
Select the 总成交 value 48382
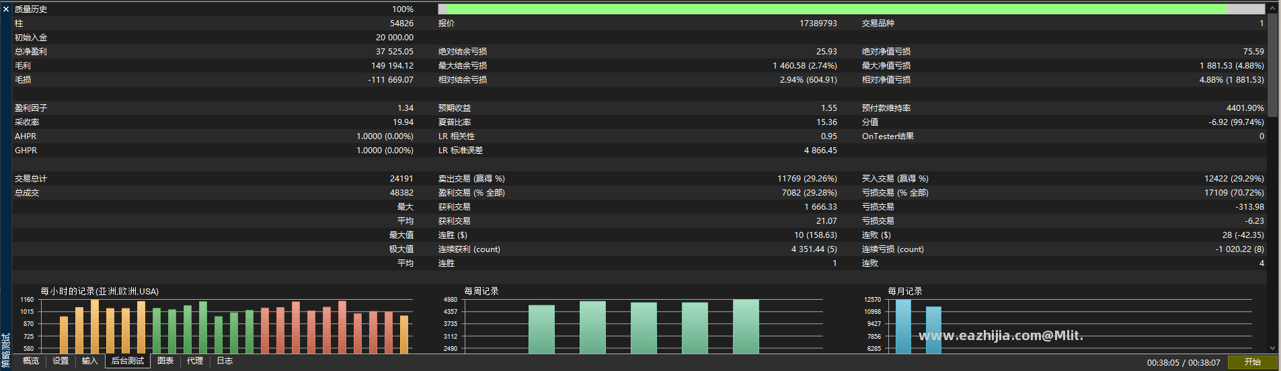click(x=401, y=193)
